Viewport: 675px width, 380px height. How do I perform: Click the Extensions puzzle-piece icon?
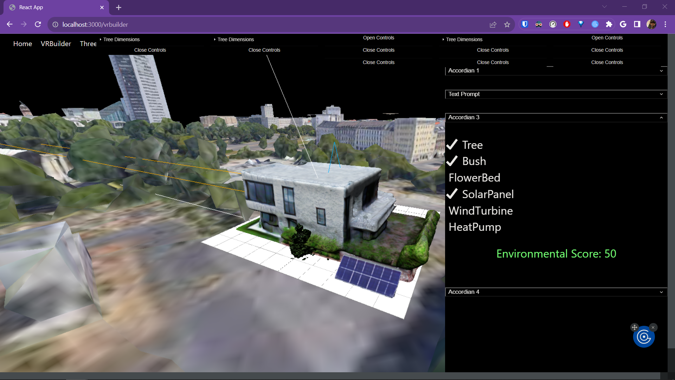pos(609,24)
